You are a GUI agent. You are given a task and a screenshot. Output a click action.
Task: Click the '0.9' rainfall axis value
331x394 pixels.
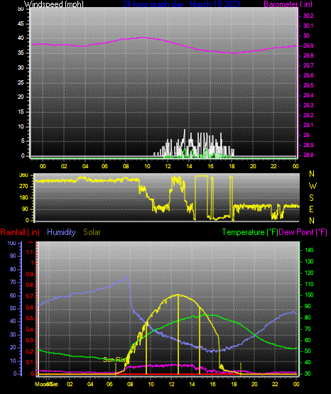(x=30, y=274)
